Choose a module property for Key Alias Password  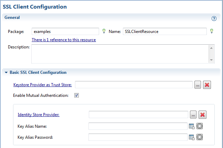[x=192, y=137]
